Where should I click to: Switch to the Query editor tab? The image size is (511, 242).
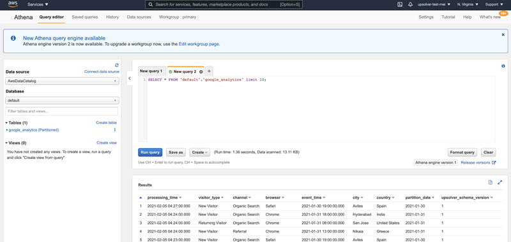[x=52, y=17]
